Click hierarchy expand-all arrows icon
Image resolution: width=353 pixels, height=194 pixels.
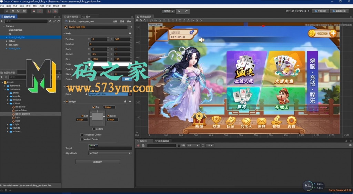[54, 21]
